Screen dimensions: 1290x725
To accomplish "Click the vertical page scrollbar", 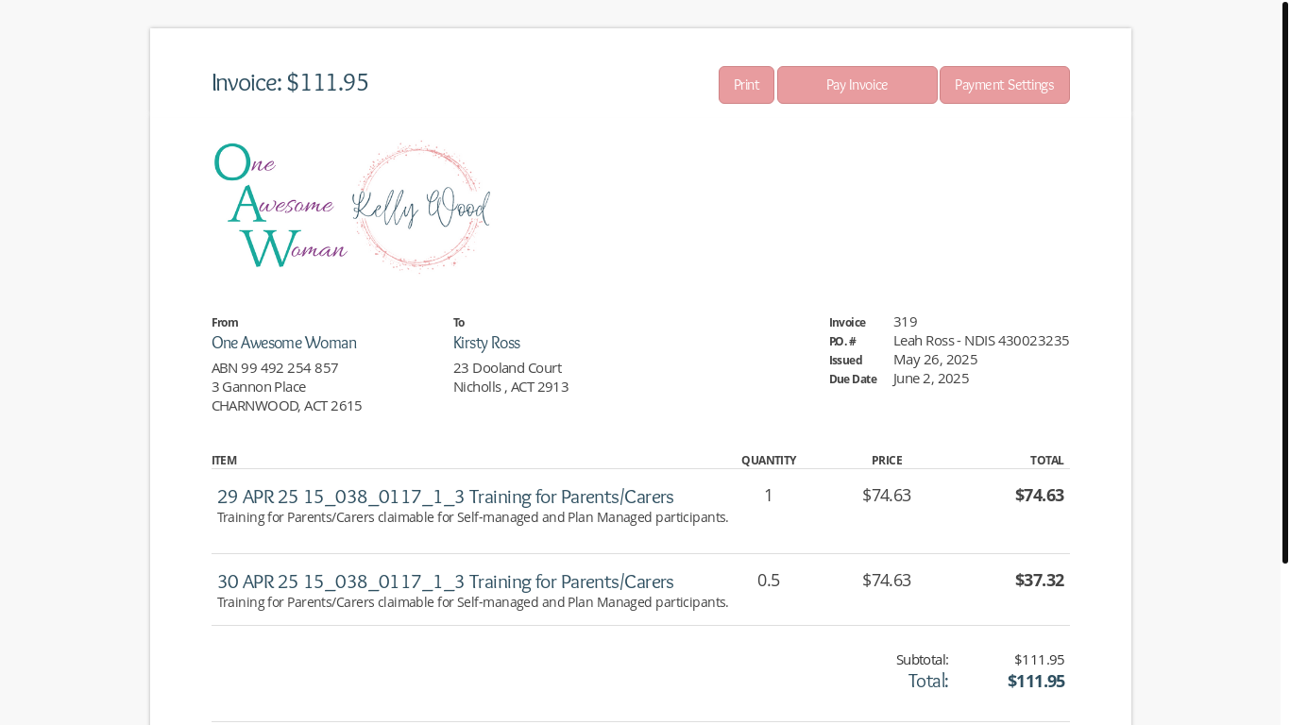I will point(1284,283).
